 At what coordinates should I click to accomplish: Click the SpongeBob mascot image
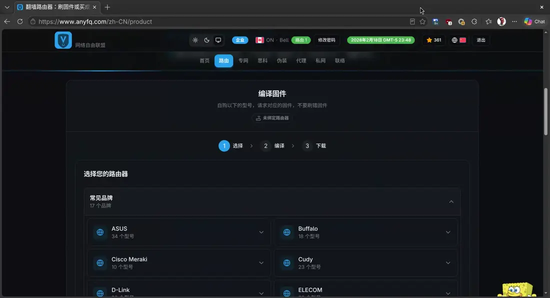pyautogui.click(x=516, y=289)
